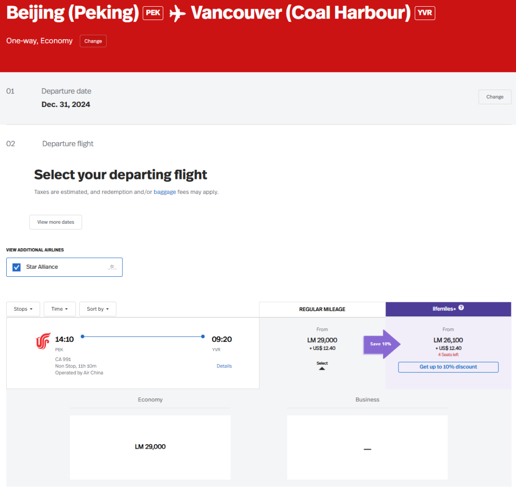Click the black arrow under Select
The image size is (516, 492).
point(322,368)
